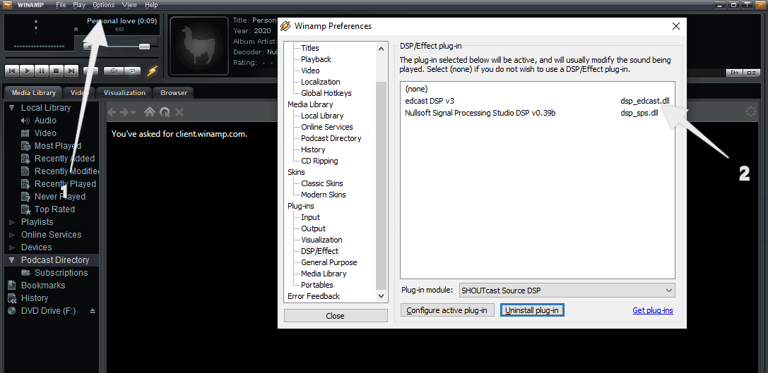Click the Subscriptions item icon

25,273
